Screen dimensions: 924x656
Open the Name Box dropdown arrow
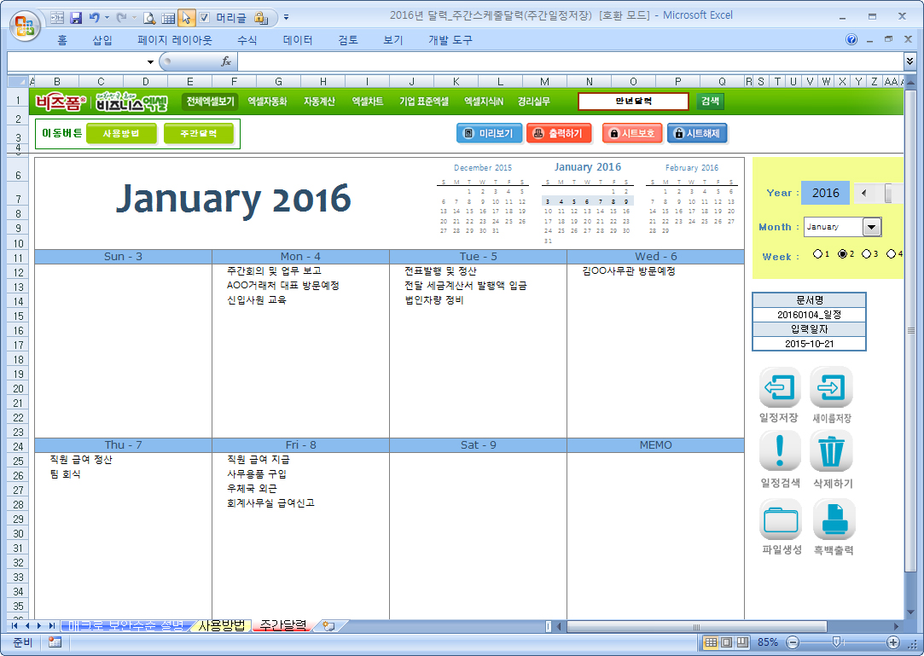pyautogui.click(x=151, y=62)
